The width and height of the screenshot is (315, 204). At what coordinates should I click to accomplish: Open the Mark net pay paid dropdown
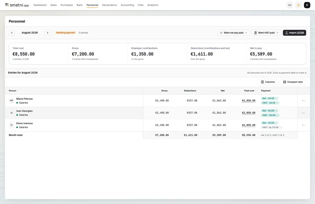(x=233, y=33)
